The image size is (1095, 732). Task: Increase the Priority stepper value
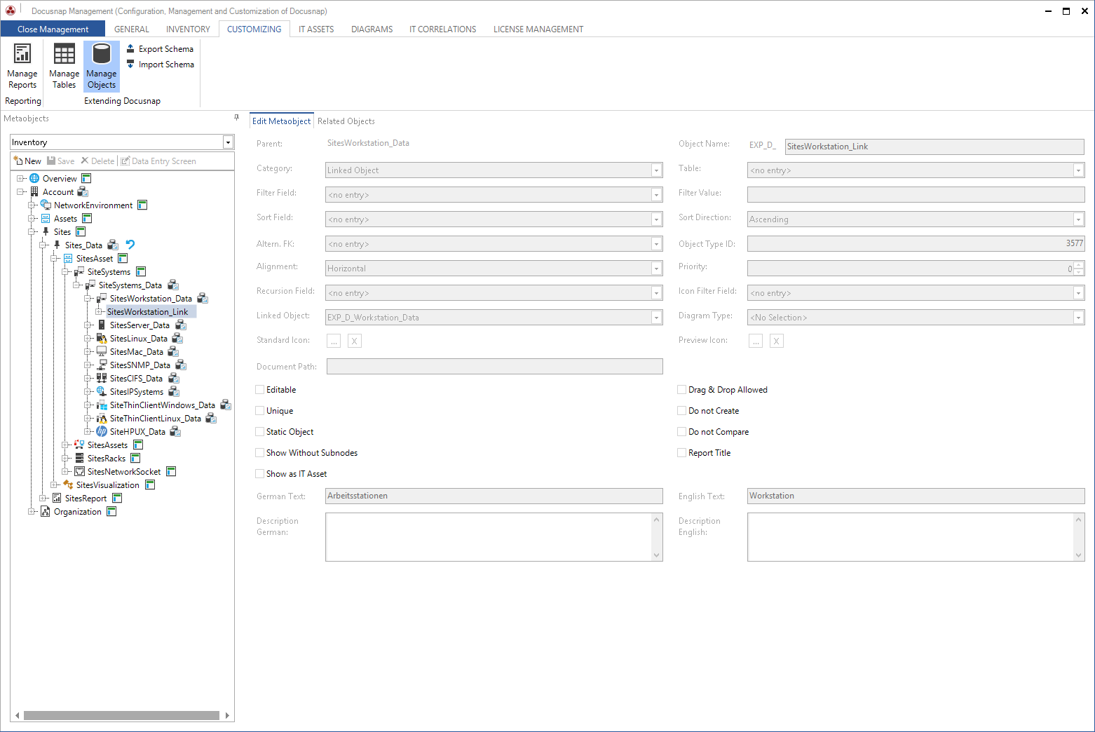pyautogui.click(x=1079, y=264)
